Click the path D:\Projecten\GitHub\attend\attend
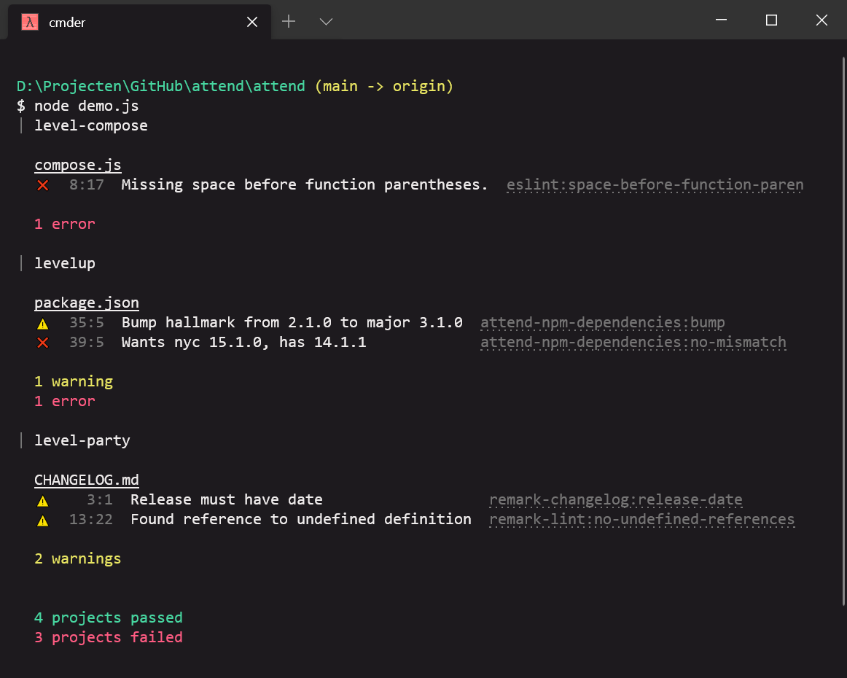 (161, 86)
